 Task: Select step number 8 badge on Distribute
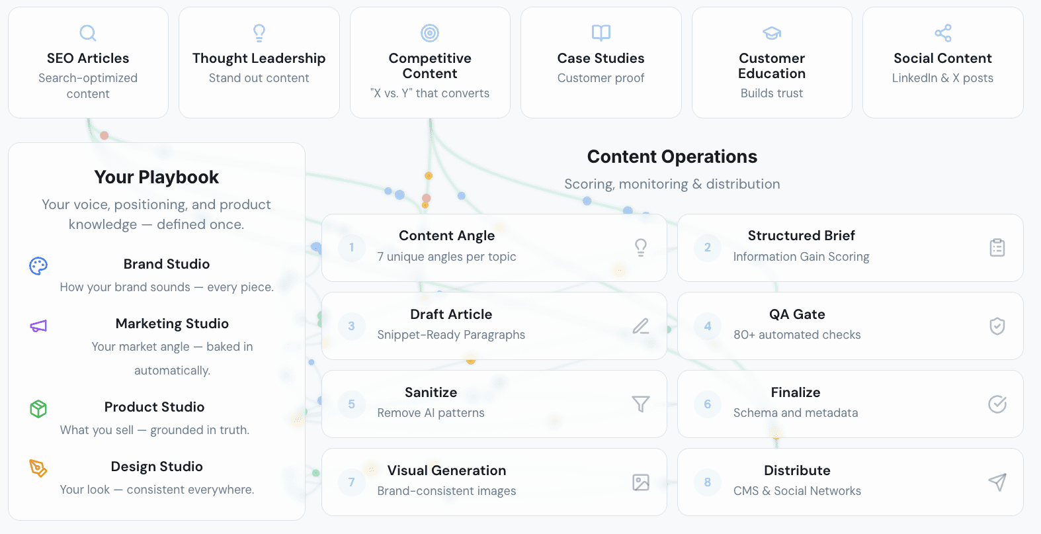(708, 482)
